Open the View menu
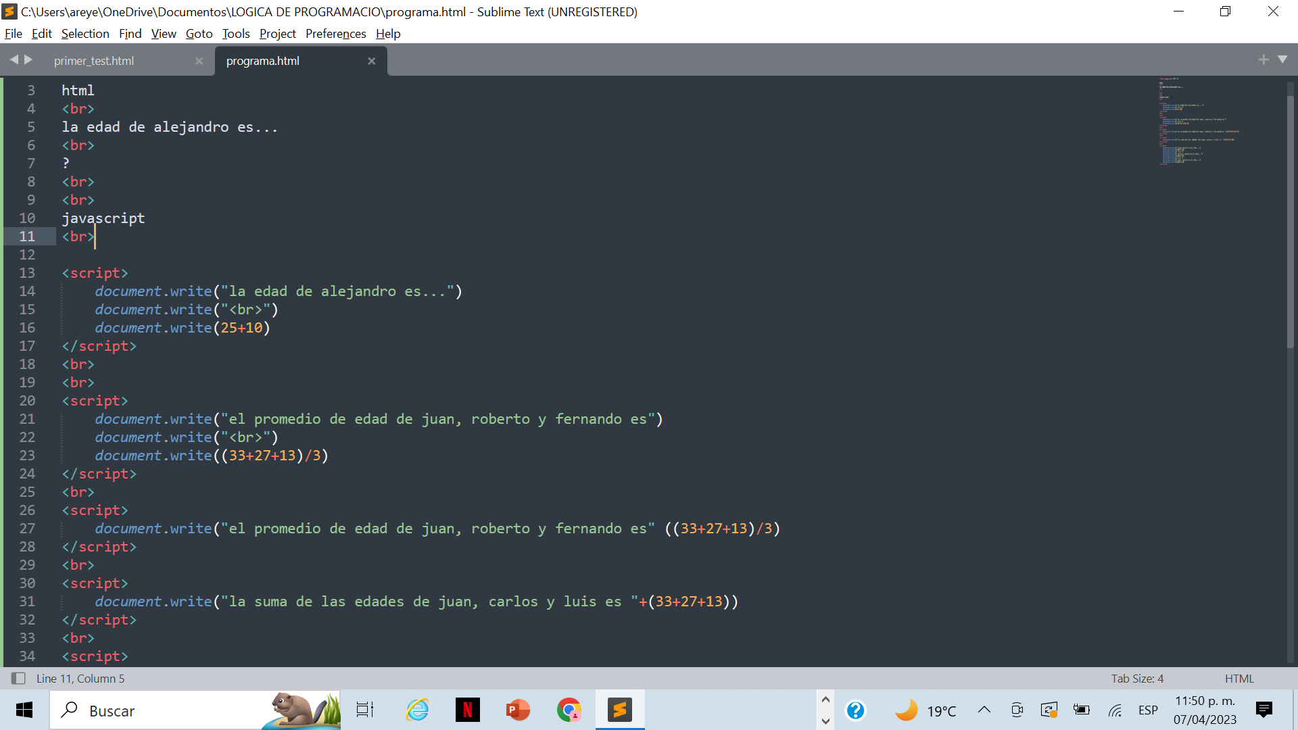 164,34
